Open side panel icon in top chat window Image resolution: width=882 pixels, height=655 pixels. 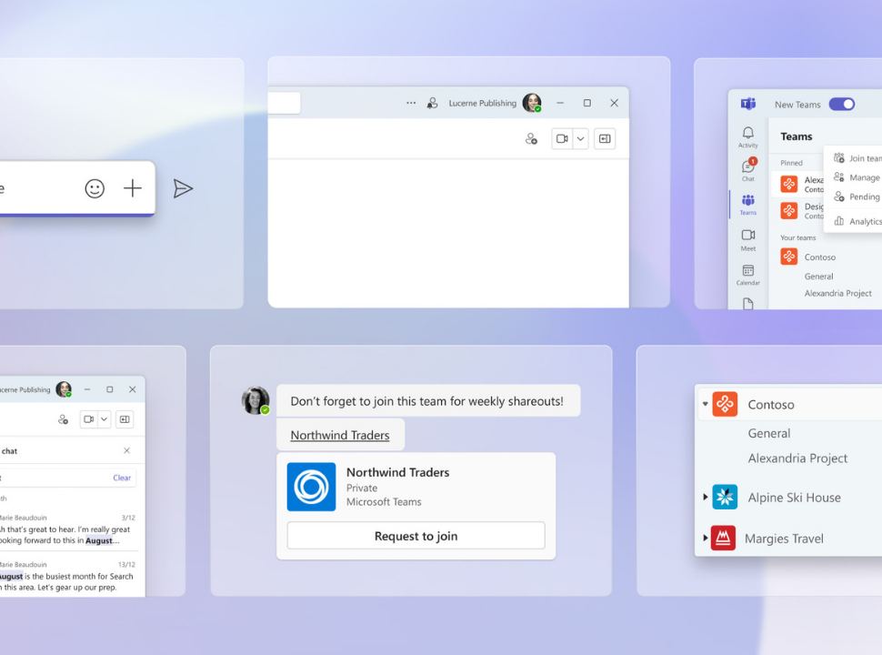tap(605, 138)
